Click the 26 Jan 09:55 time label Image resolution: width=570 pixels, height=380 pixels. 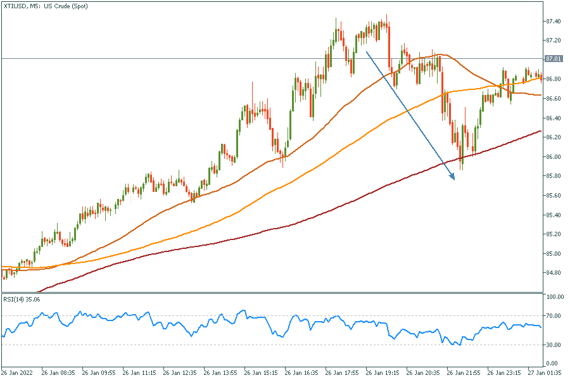(x=99, y=373)
